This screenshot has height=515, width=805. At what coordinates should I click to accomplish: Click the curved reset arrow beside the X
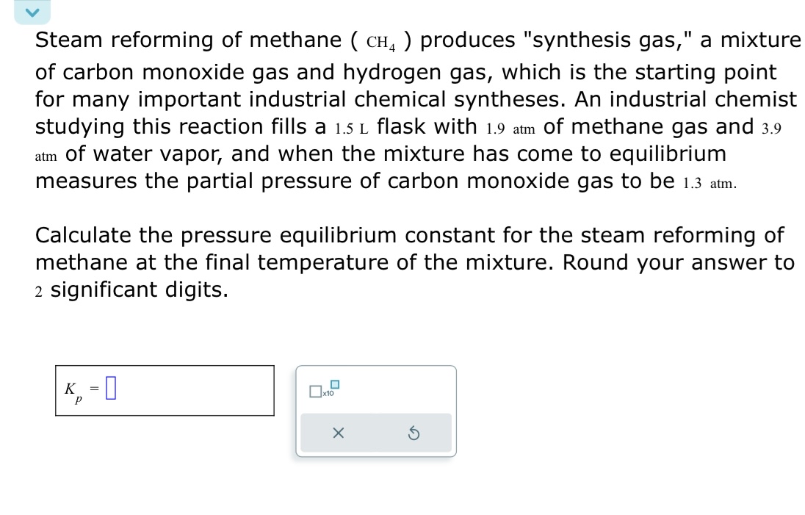pos(415,433)
